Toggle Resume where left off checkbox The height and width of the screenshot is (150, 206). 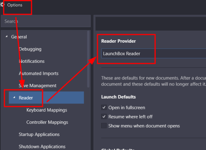104,117
